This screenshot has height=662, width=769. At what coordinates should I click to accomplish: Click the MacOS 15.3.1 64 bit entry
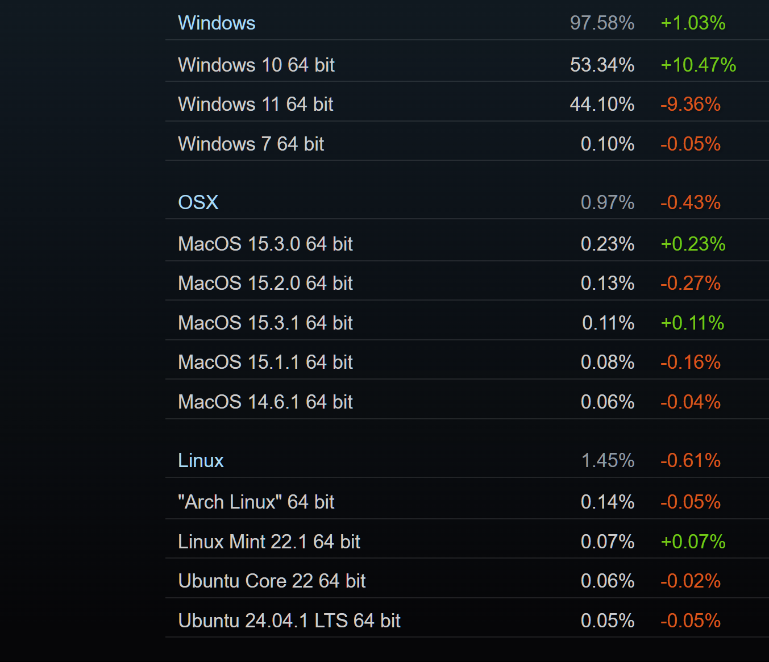[x=265, y=323]
